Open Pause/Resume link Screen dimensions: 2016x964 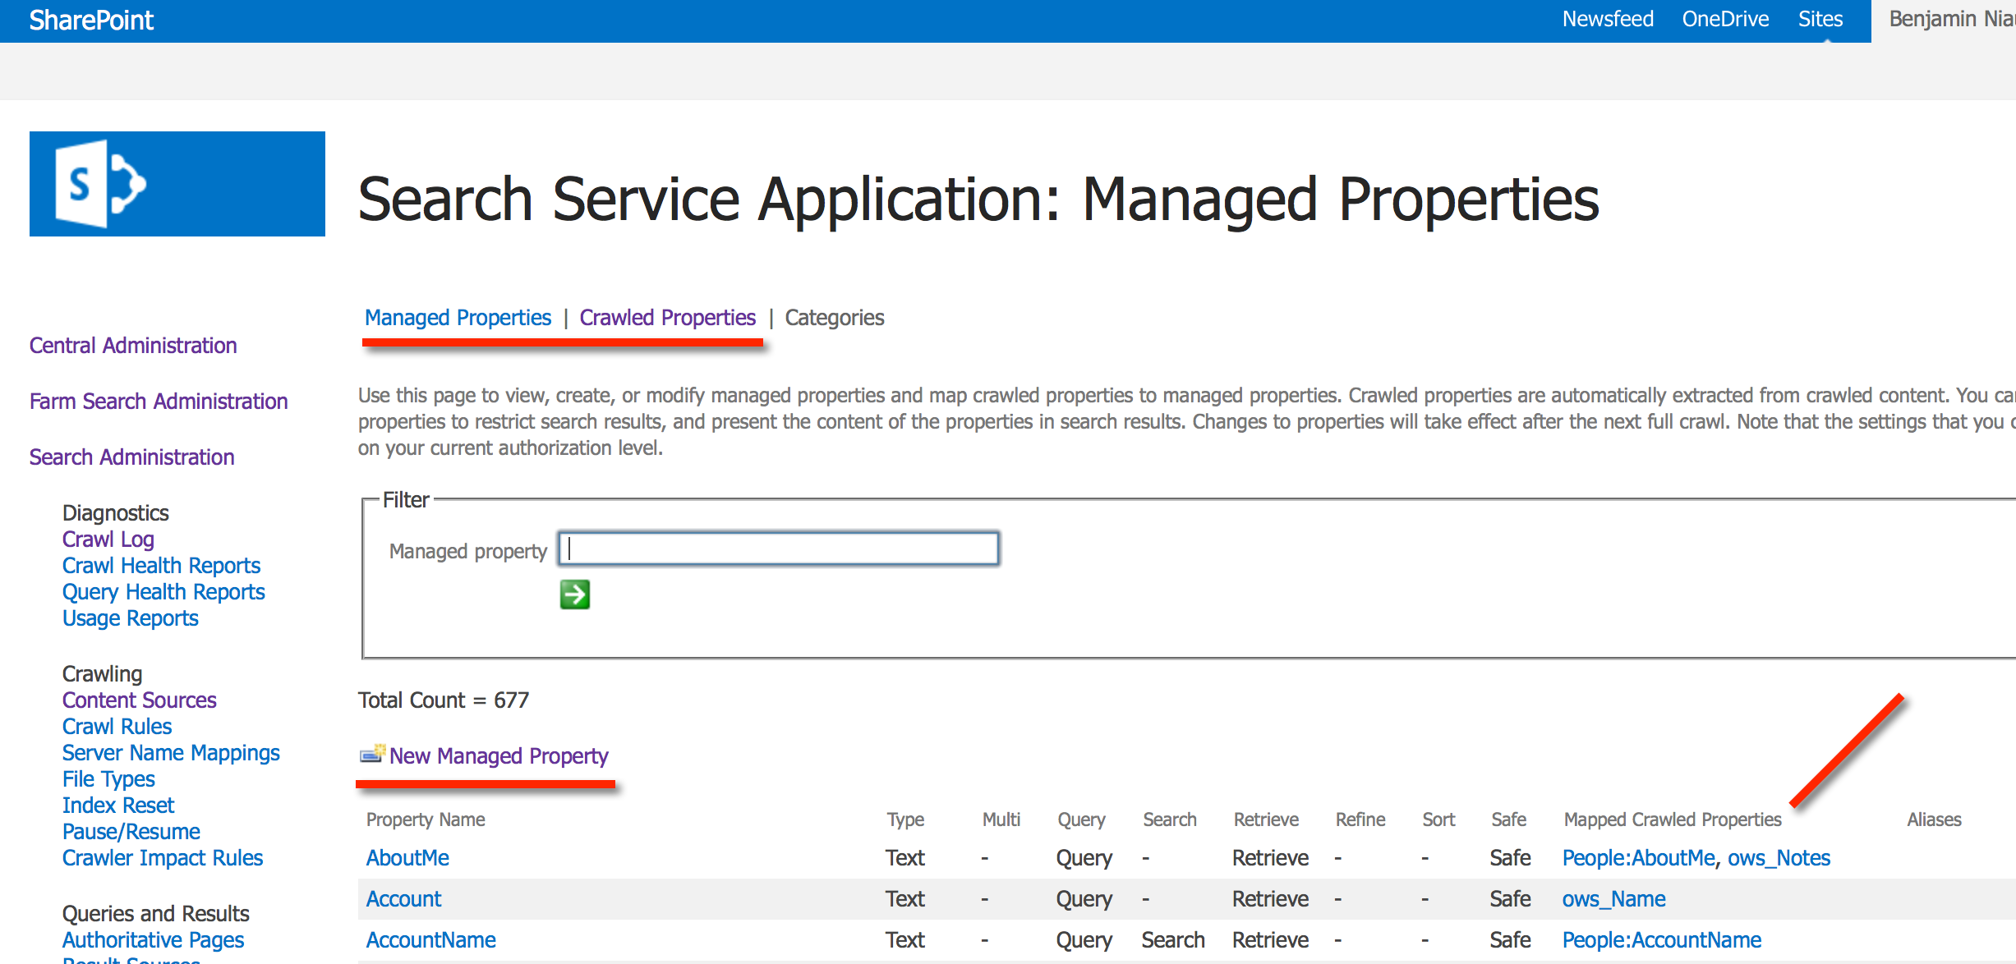tap(131, 832)
